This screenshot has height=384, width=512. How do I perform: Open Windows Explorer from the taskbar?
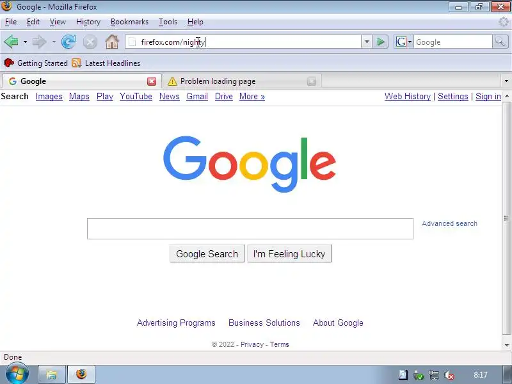click(52, 374)
